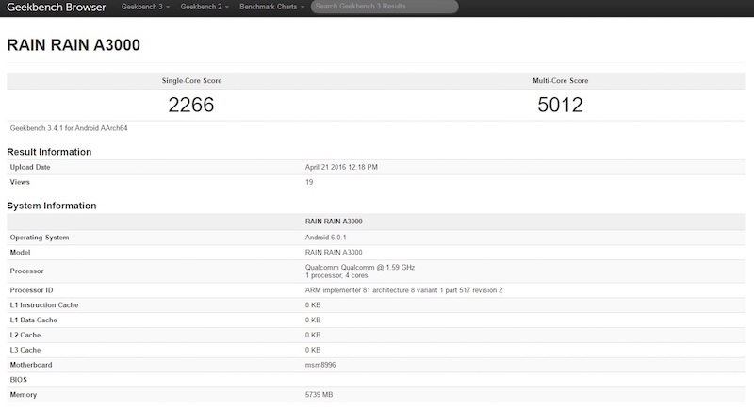
Task: Click the L1 Instruction Cache label
Action: (x=44, y=305)
